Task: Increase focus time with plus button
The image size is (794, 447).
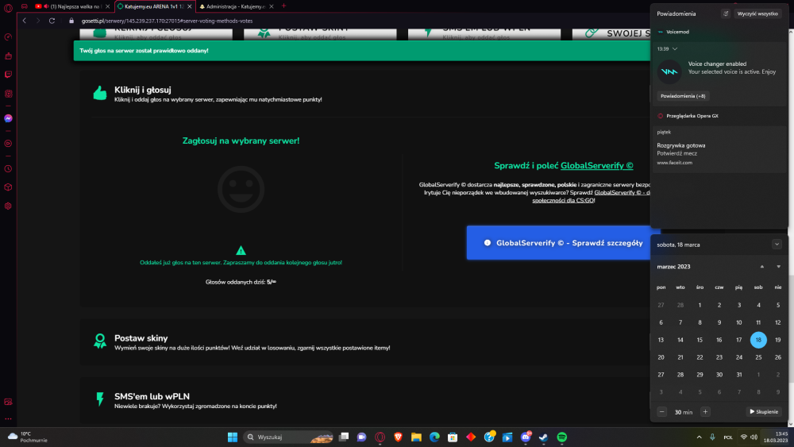Action: pos(705,411)
